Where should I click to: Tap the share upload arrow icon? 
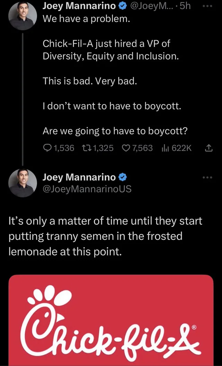tap(209, 148)
